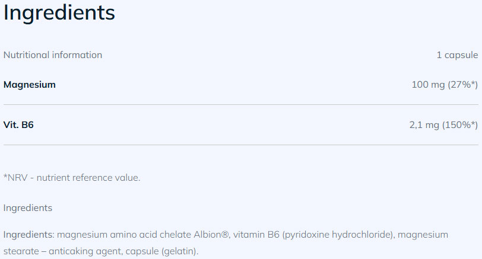Click the small Ingredients subheading
The height and width of the screenshot is (259, 482).
(28, 208)
